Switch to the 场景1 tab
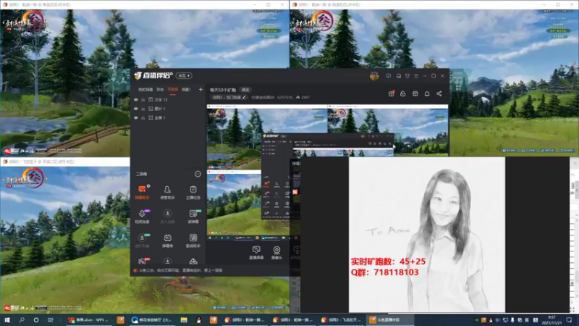 [x=186, y=89]
